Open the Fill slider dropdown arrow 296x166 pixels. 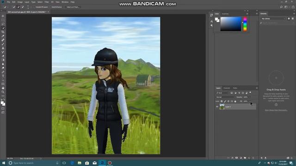[250, 101]
